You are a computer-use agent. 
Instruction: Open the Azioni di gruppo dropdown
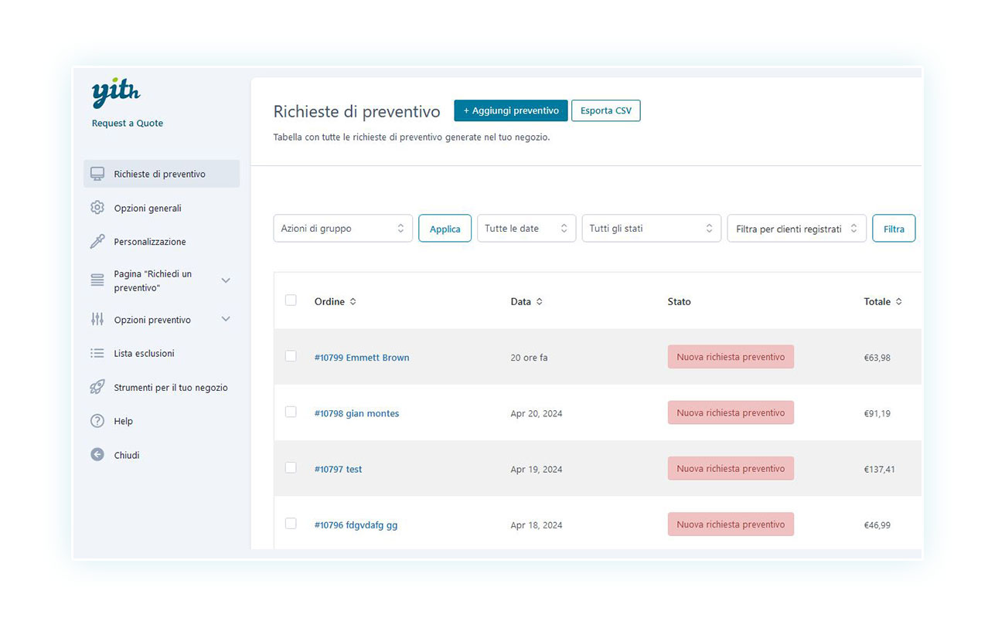coord(343,229)
